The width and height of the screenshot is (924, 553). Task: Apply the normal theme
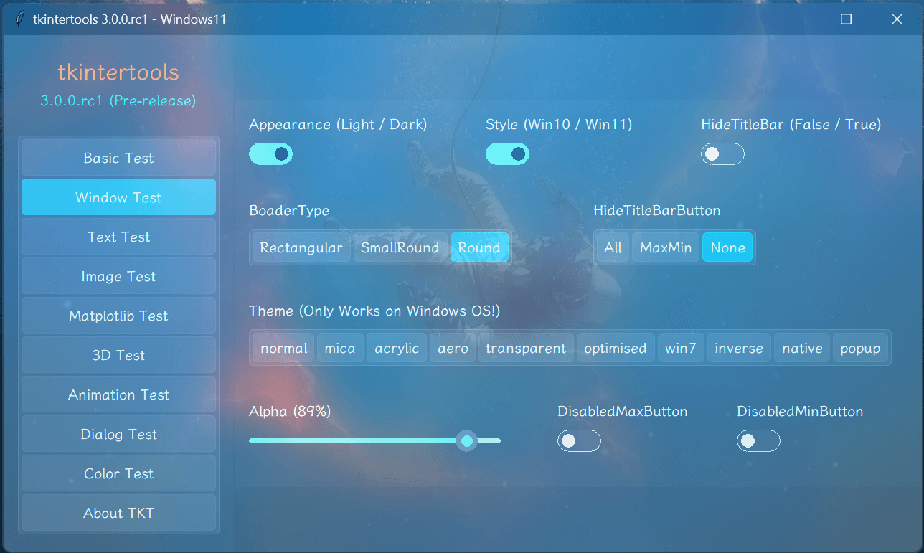coord(284,348)
